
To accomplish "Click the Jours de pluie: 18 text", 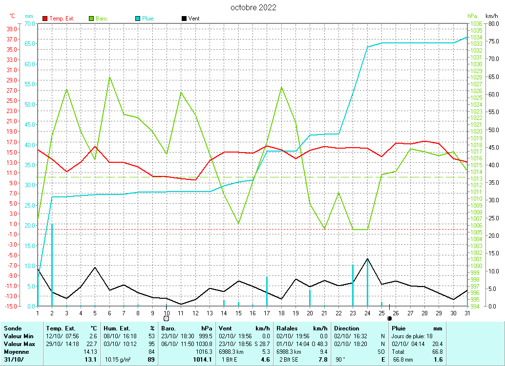I will point(411,336).
